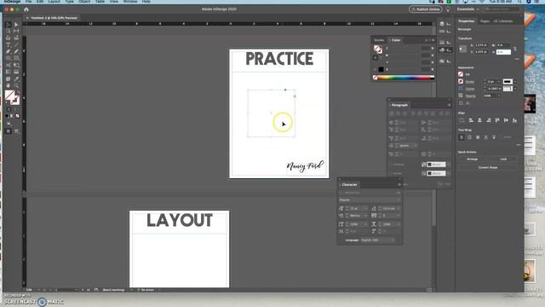Screen dimensions: 545x307
Task: Select the Type tool
Action: coord(9,45)
